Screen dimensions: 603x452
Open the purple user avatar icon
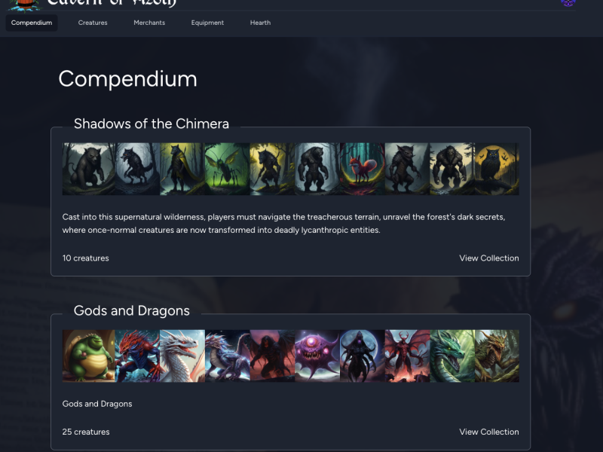[x=568, y=3]
